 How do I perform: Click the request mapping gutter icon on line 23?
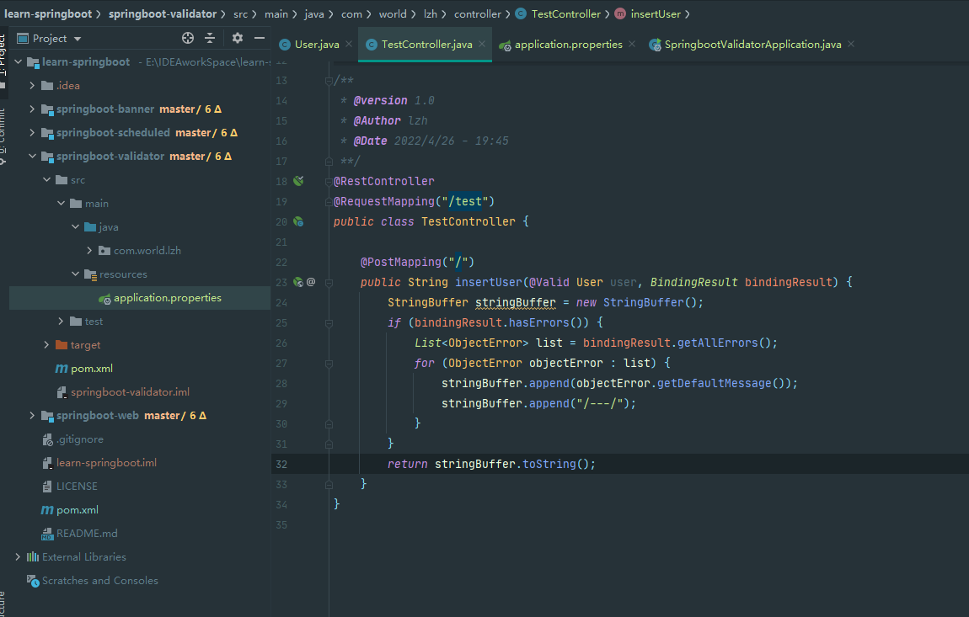click(x=298, y=282)
